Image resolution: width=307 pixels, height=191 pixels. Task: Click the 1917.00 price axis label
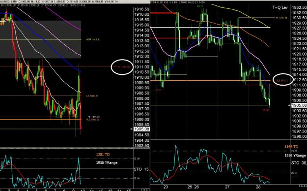(x=299, y=64)
